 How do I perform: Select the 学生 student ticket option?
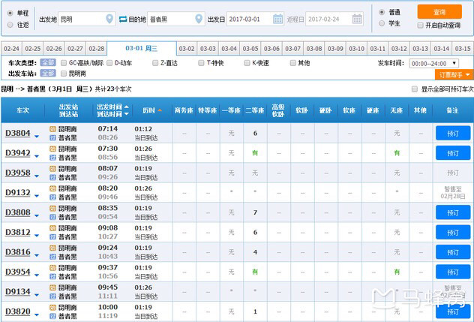point(382,24)
